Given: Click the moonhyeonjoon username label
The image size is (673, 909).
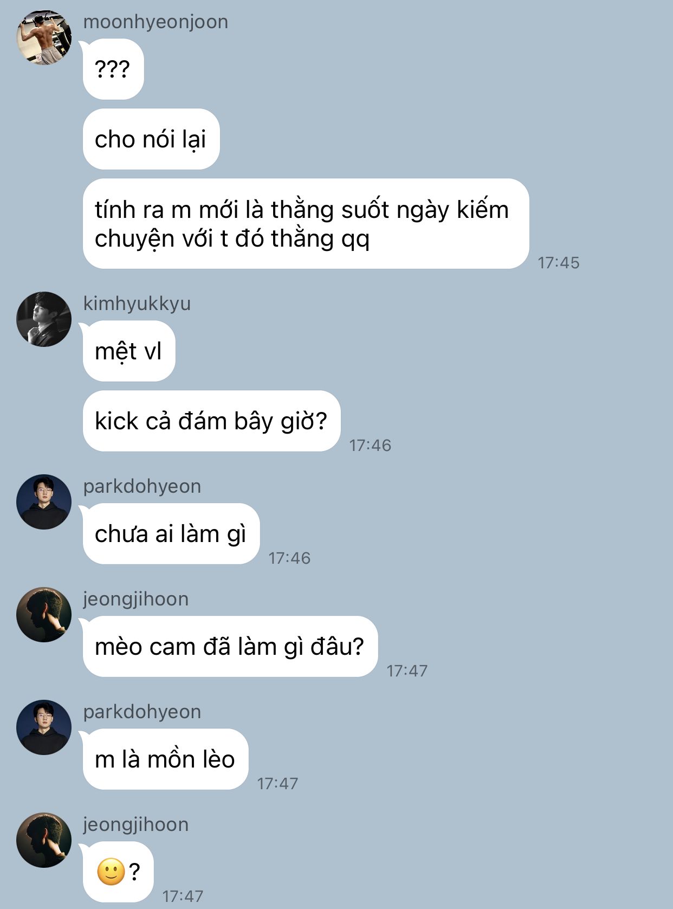Looking at the screenshot, I should [x=156, y=22].
